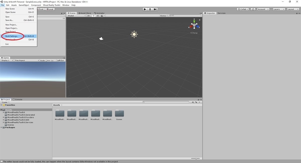
Task: Expand the MixedRealityToolkit.Providers folder arrow
Action: (4, 117)
